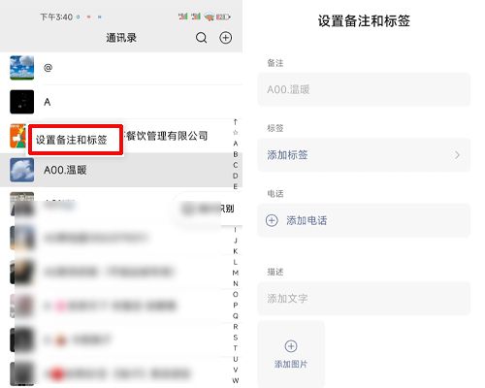
Task: Tap the star favorites index icon
Action: [x=236, y=132]
